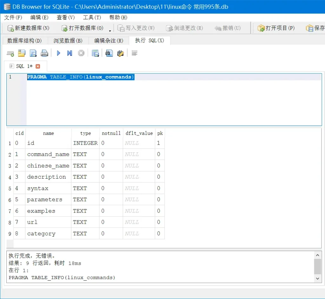Save the results view icon
This screenshot has height=299, width=325.
pos(95,53)
